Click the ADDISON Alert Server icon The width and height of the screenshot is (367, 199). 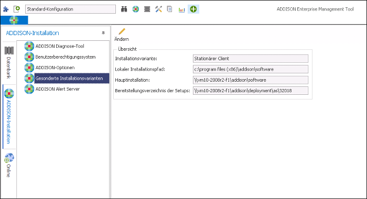pos(29,89)
